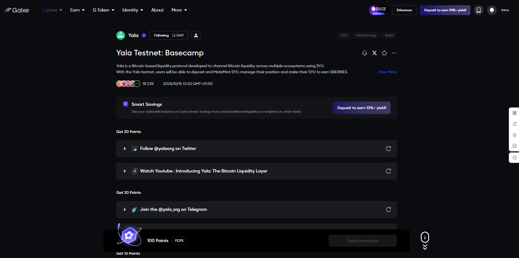The width and height of the screenshot is (519, 258).
Task: Open the sparkle AI assistant side icon
Action: 514,158
